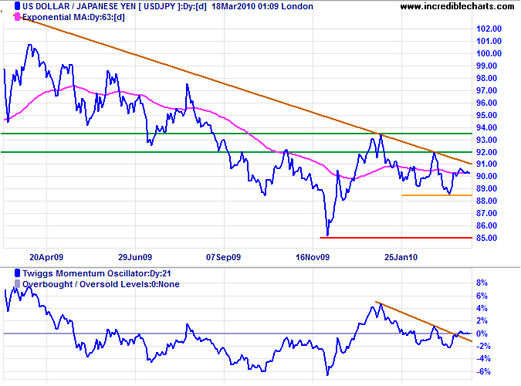The height and width of the screenshot is (386, 521).
Task: Click the 25Jan10 date label
Action: coord(401,257)
